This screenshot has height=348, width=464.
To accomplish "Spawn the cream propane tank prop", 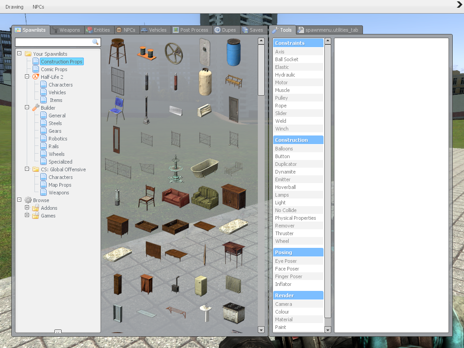I will (x=205, y=82).
